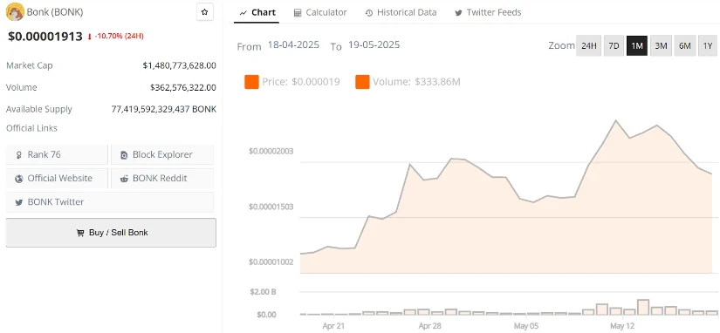720x333 pixels.
Task: Click the Twitter Feeds bird icon
Action: (458, 13)
